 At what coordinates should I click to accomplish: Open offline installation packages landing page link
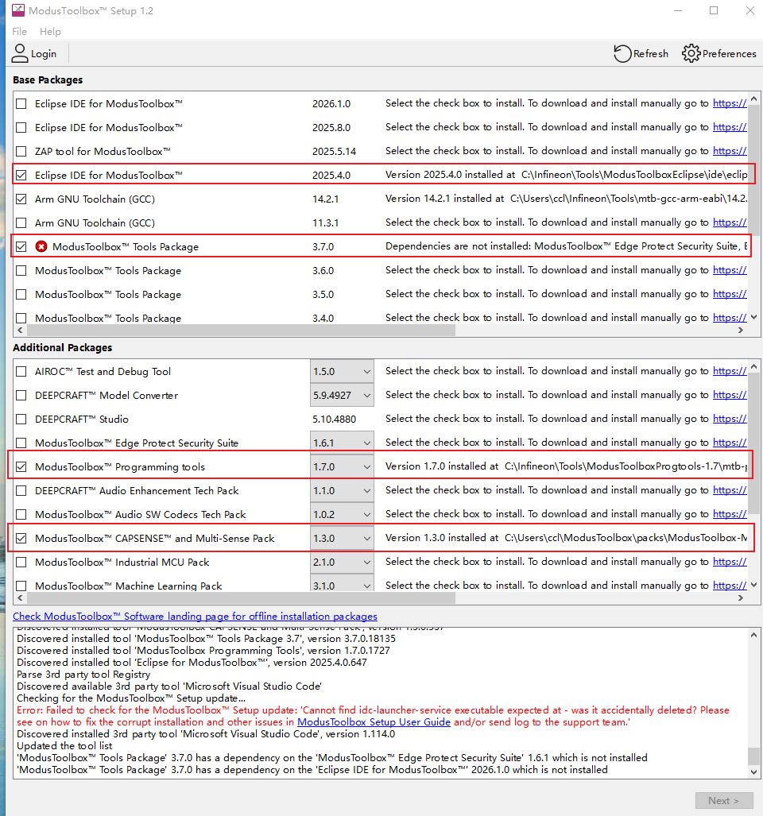(195, 616)
